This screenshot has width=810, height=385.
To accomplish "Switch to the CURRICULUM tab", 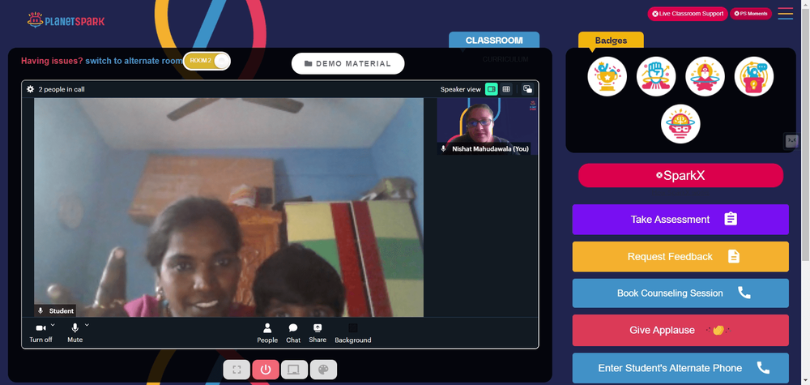I will (x=505, y=59).
